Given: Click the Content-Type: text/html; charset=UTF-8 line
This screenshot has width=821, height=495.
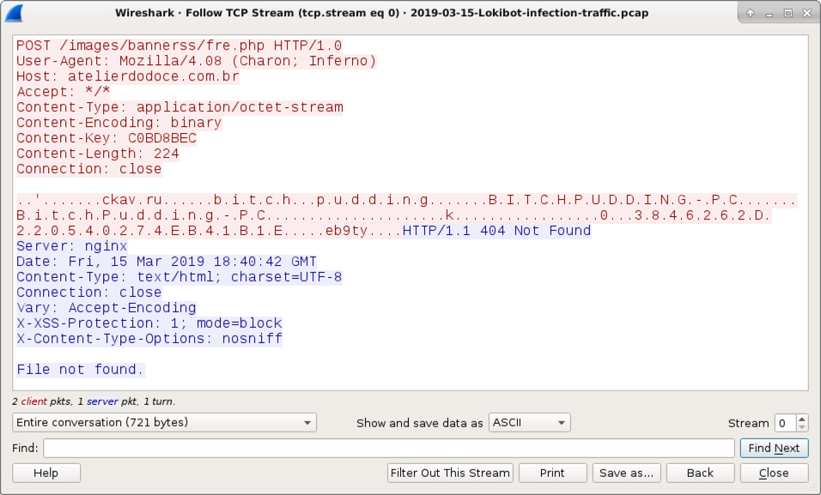Looking at the screenshot, I should (x=179, y=277).
